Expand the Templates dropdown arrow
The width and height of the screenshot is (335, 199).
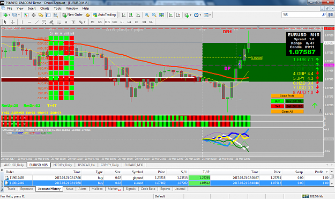(x=210, y=15)
